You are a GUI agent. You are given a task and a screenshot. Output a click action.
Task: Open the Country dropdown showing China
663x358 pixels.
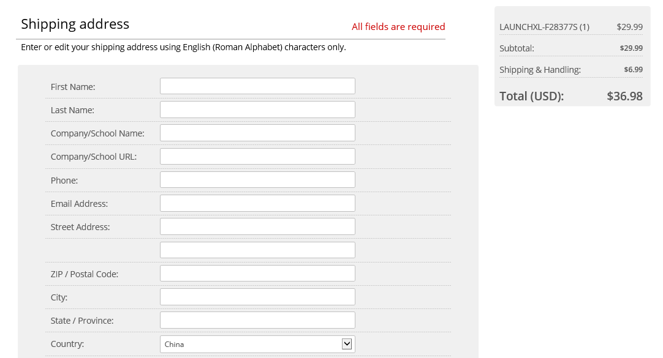tap(257, 344)
